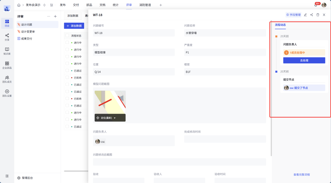Click the 查看完整流程 link

(x=302, y=174)
